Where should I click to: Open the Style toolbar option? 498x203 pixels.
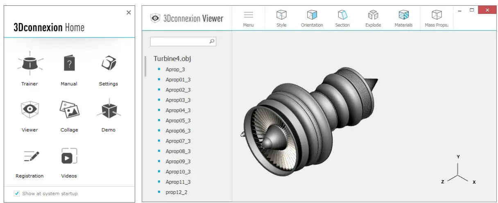281,18
